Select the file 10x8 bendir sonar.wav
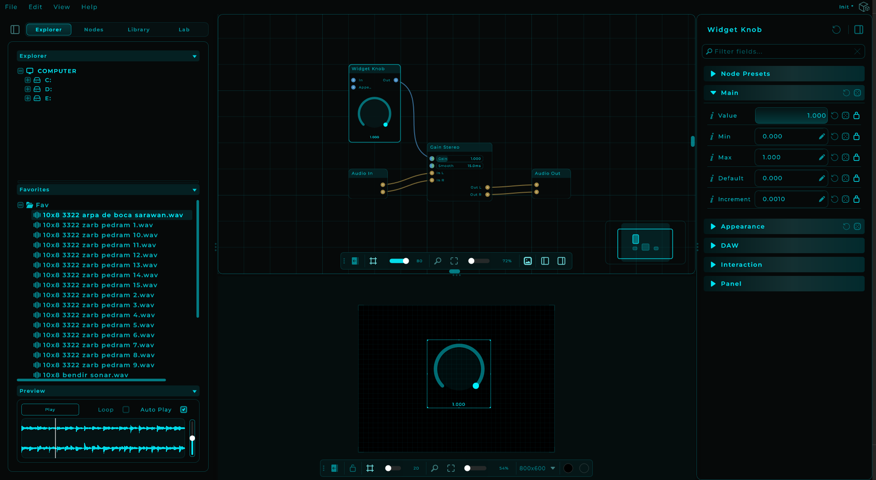876x480 pixels. tap(84, 375)
